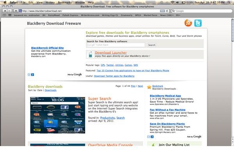Open the Window menu
Screen dimensions: 234x150
(x=80, y=2)
